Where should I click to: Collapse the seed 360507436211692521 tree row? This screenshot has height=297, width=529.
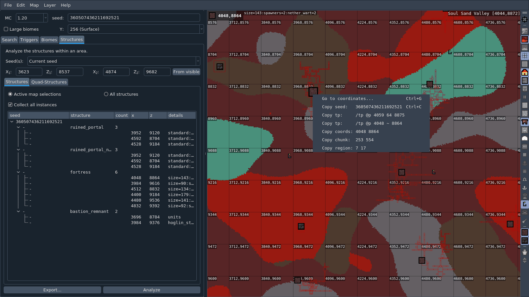click(12, 121)
